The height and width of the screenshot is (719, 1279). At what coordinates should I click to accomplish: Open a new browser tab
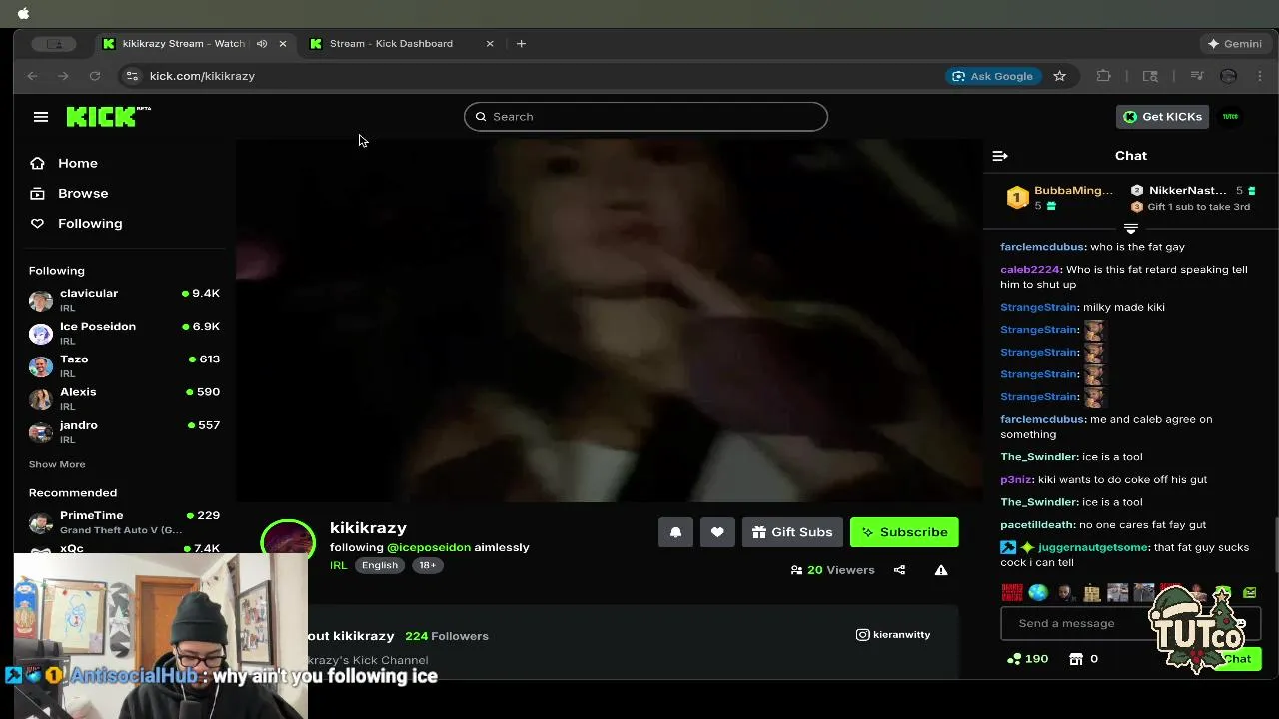[521, 44]
